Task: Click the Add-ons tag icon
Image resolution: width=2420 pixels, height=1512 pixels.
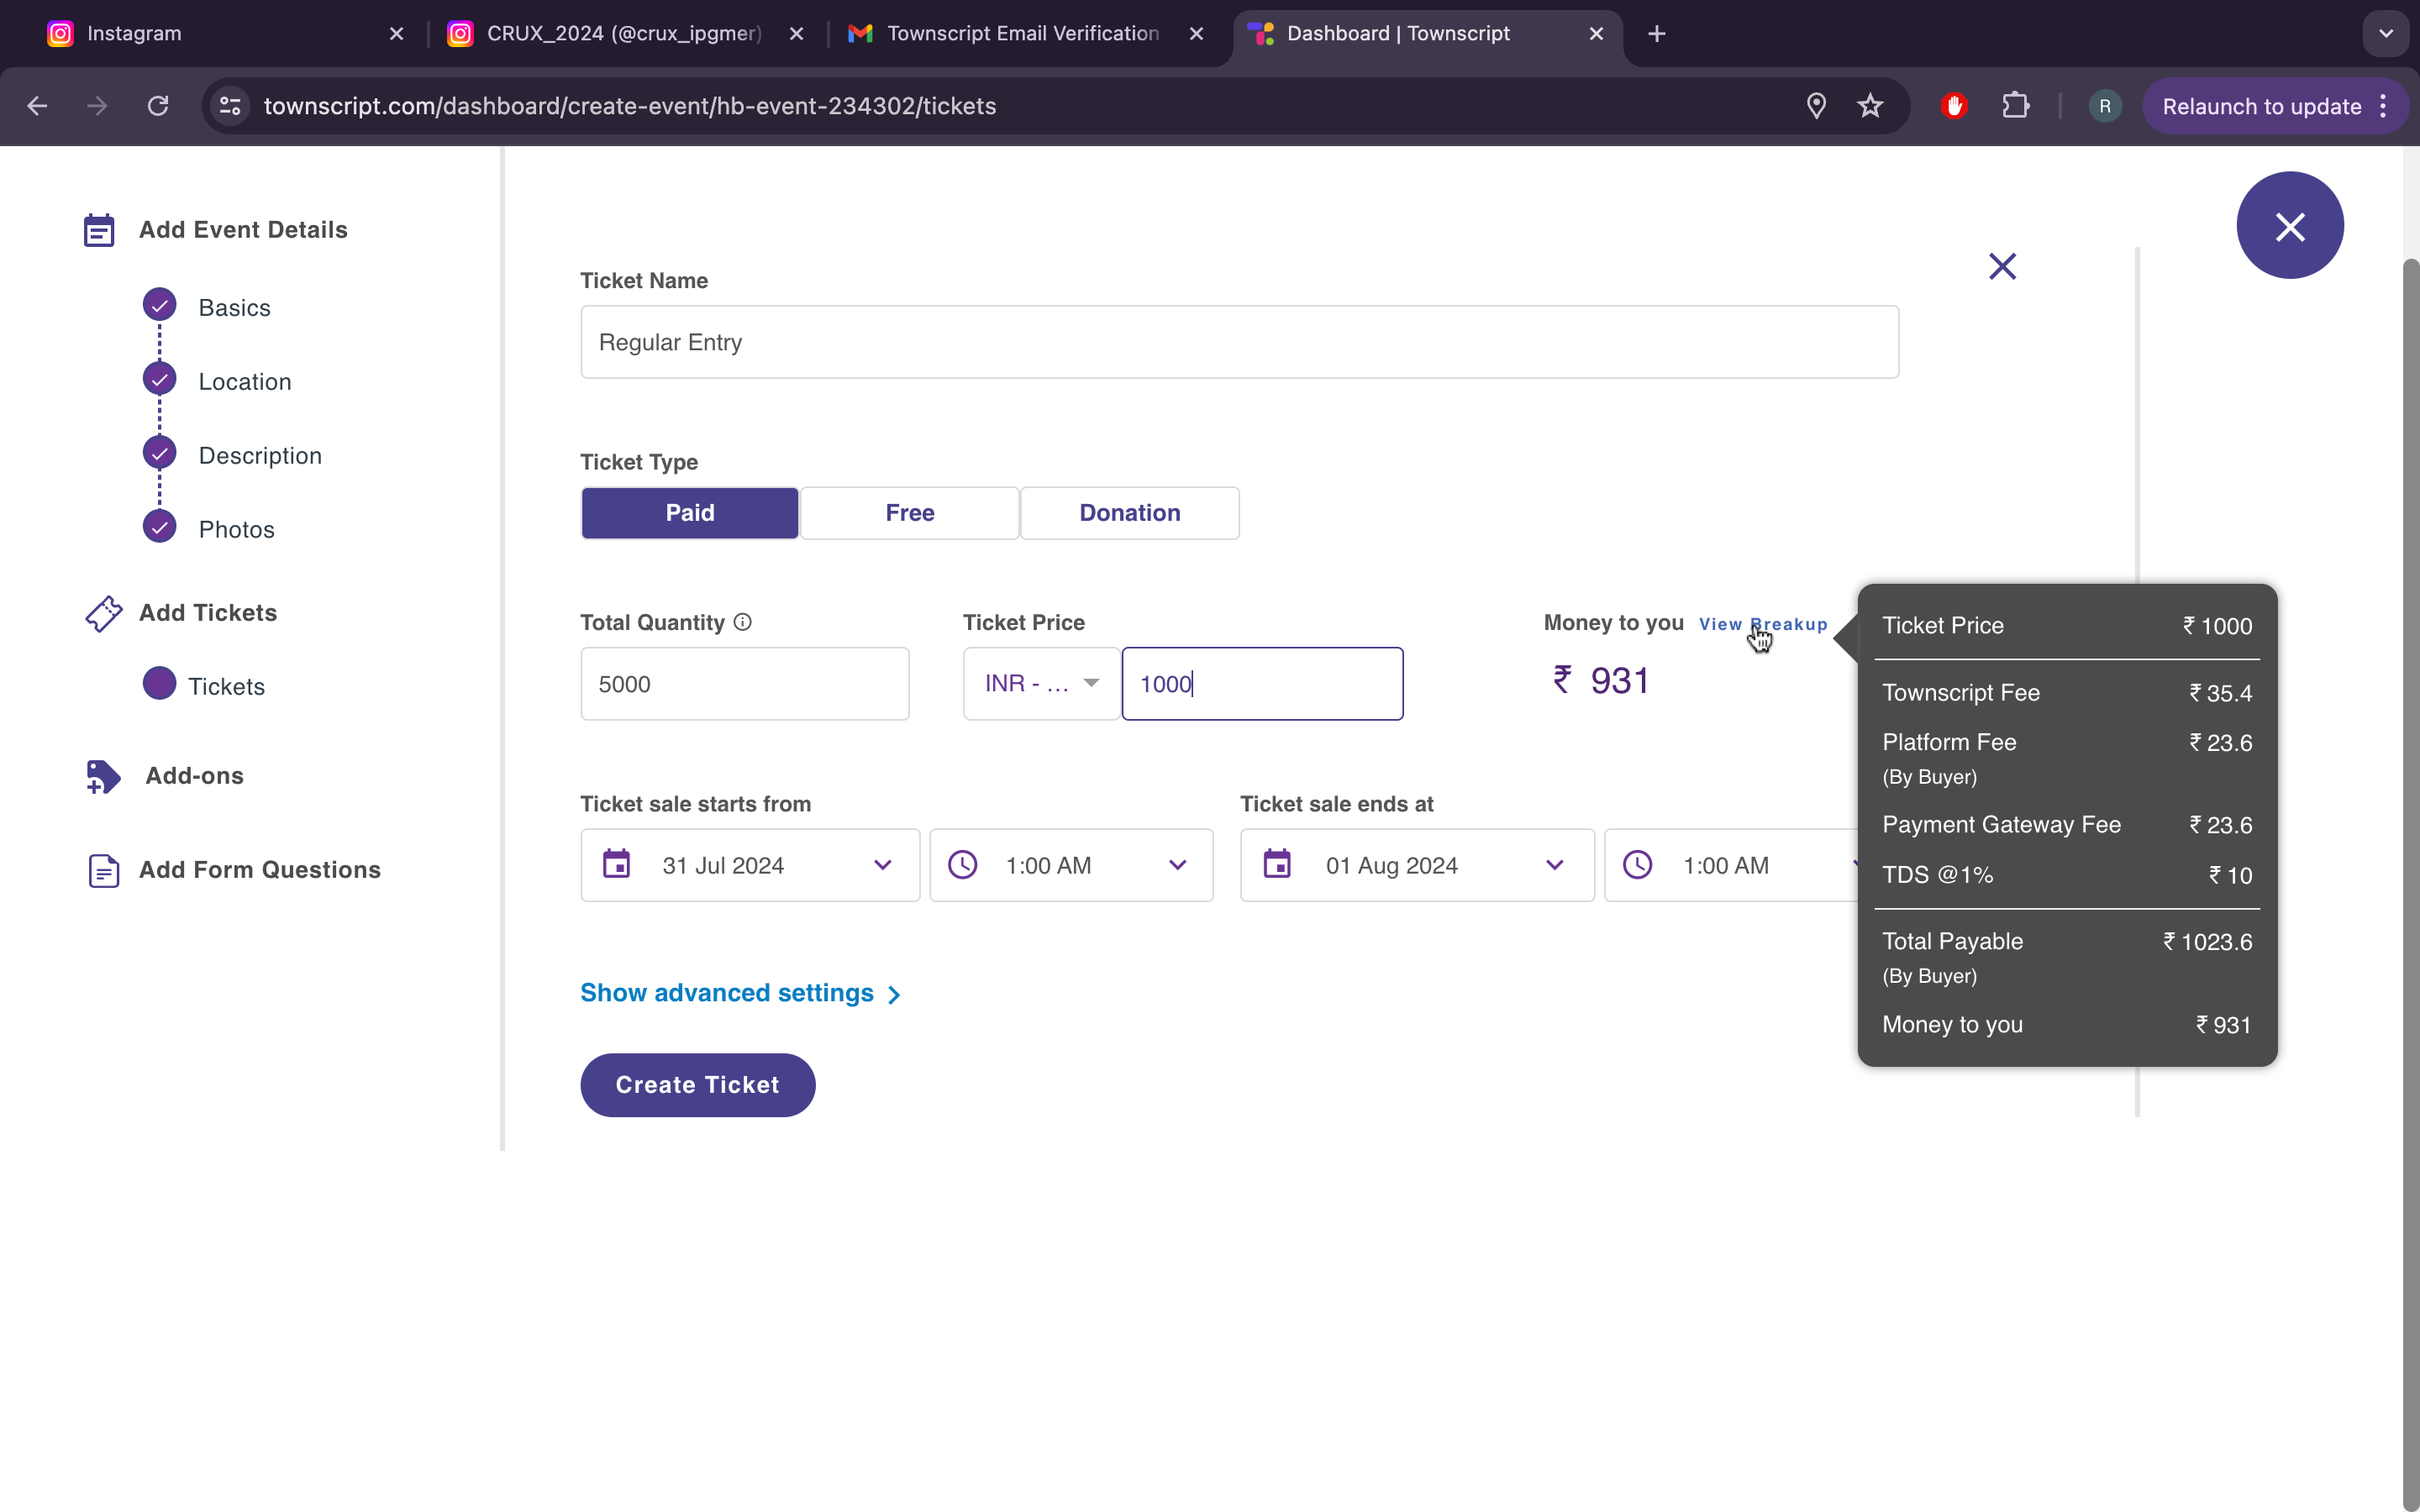Action: [x=103, y=776]
